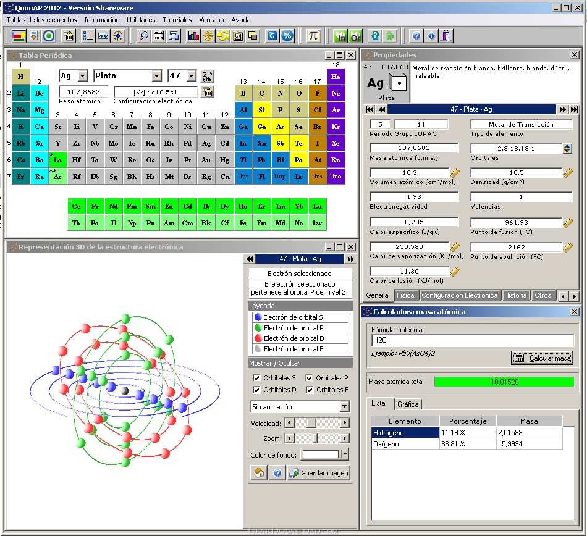Select the Oxígeno row in the mass list

tap(467, 444)
